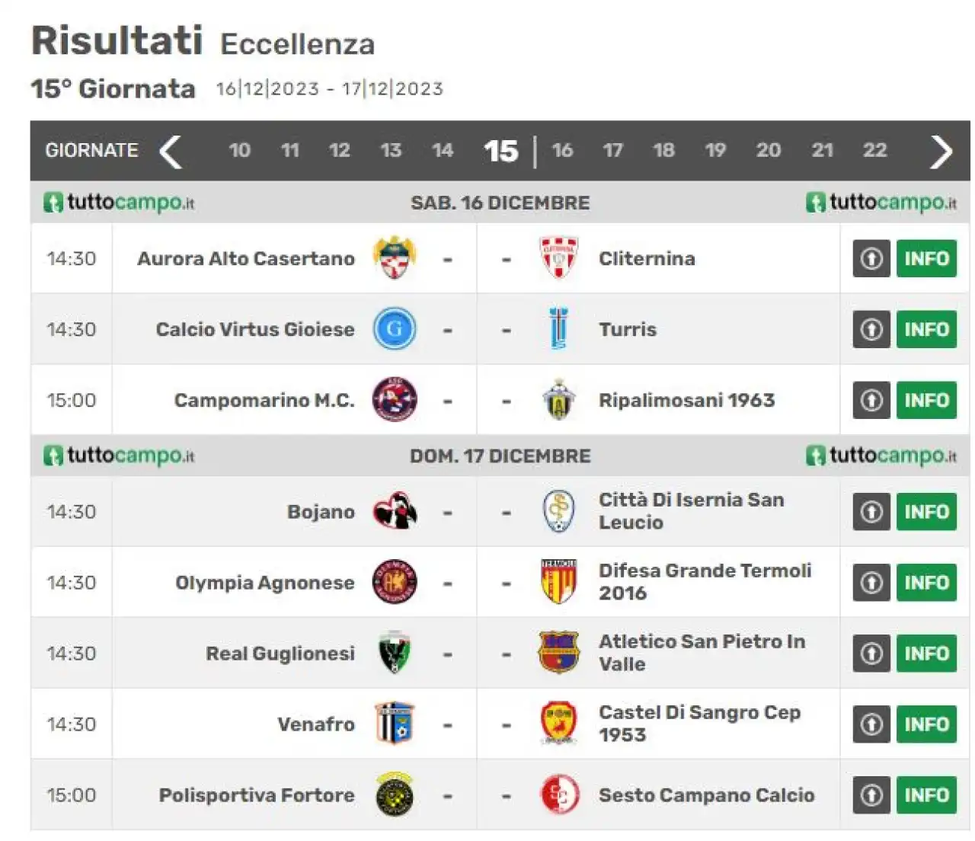Click up-arrow icon in Campomarino M.C. row
975x841 pixels.
click(871, 400)
